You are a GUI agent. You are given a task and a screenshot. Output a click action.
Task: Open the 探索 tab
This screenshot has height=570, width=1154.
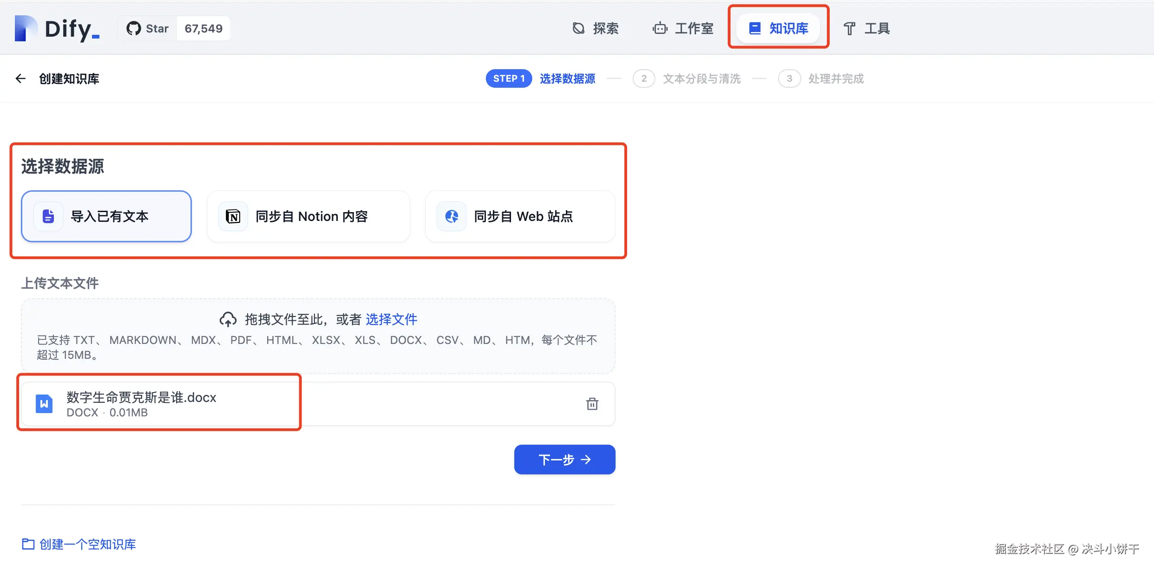(596, 29)
